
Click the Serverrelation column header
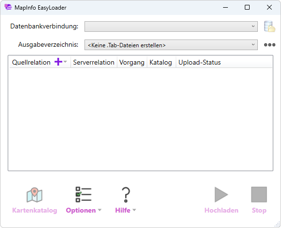click(94, 62)
